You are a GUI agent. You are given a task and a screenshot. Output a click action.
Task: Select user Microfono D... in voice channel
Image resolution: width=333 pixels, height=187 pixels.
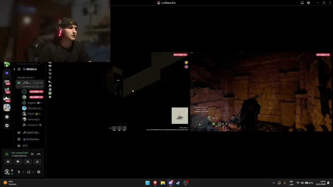click(x=33, y=108)
